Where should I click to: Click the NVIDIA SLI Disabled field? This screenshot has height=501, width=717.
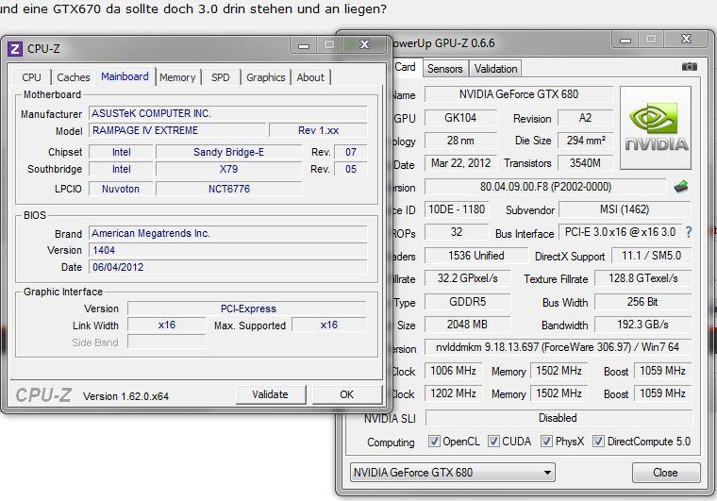click(x=559, y=418)
